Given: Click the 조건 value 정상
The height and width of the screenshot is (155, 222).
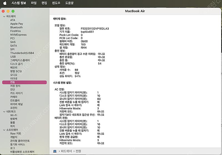Looking at the screenshot, I should pos(77,73).
